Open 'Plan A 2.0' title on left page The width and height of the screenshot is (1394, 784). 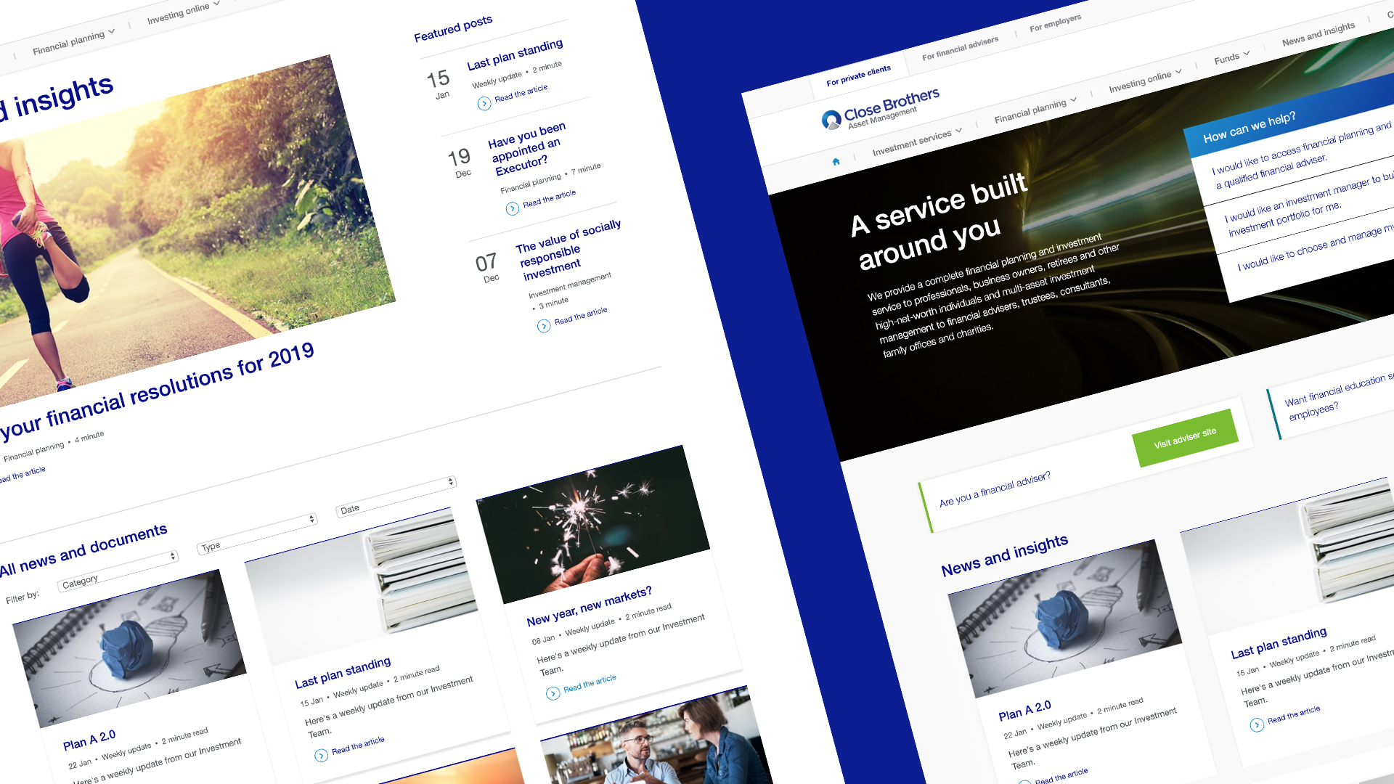89,740
